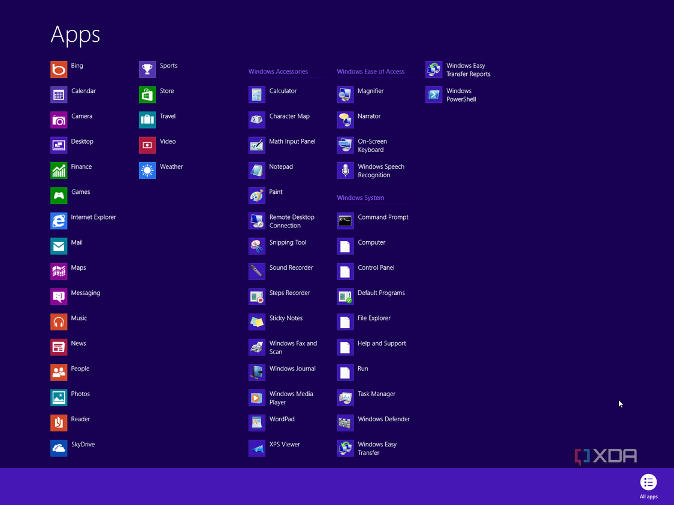The image size is (674, 505).
Task: Launch the Sticky Notes icon
Action: pyautogui.click(x=256, y=322)
